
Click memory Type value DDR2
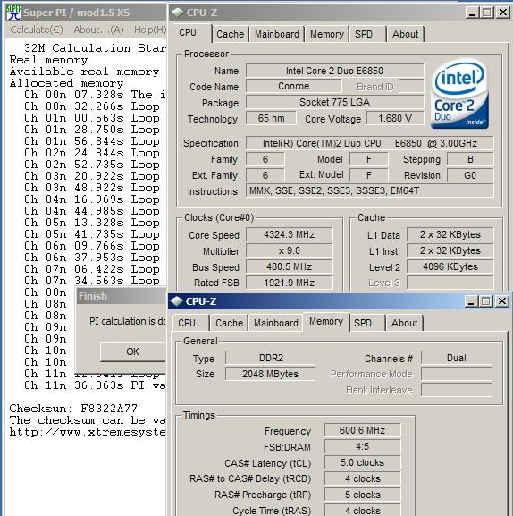tap(270, 358)
